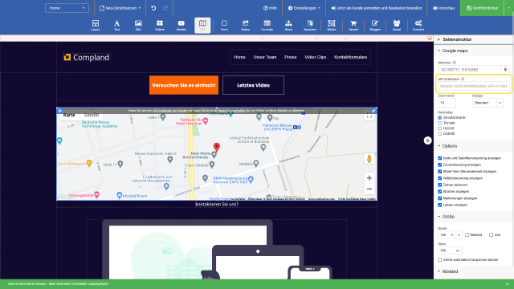Viewport: 514px width, 289px height.
Task: Click the redo arrow
Action: [x=165, y=8]
